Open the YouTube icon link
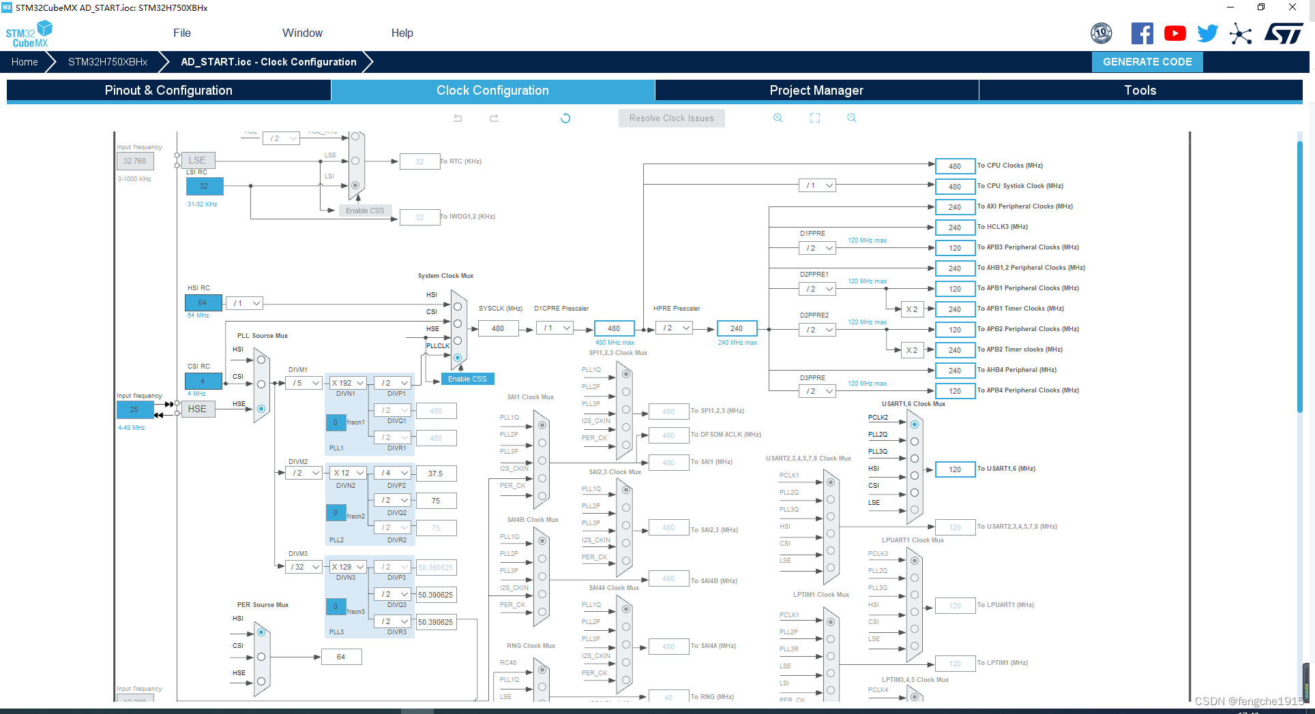The image size is (1315, 714). pos(1175,33)
